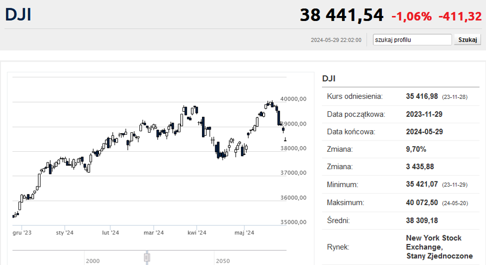
Task: Click the mar '24 date label
Action: pos(153,233)
